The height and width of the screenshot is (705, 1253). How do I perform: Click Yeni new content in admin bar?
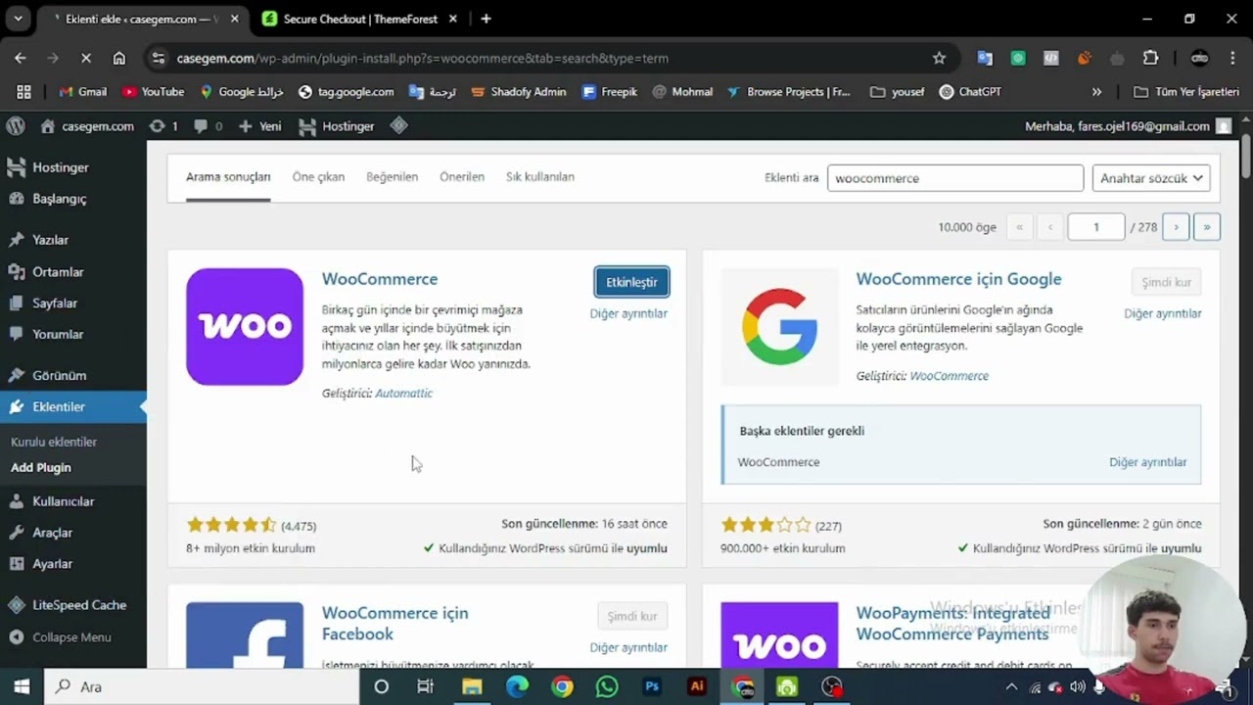260,126
